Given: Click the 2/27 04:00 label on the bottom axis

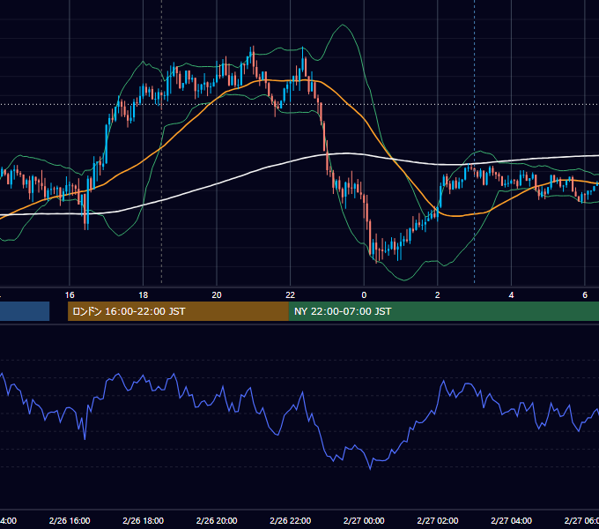Looking at the screenshot, I should pyautogui.click(x=511, y=520).
